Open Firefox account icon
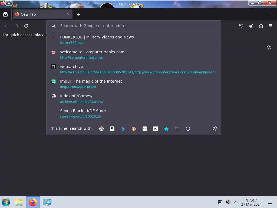The width and height of the screenshot is (277, 208). point(251,26)
